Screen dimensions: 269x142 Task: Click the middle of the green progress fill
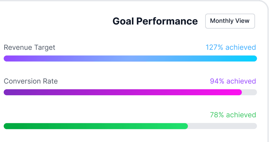pos(96,126)
